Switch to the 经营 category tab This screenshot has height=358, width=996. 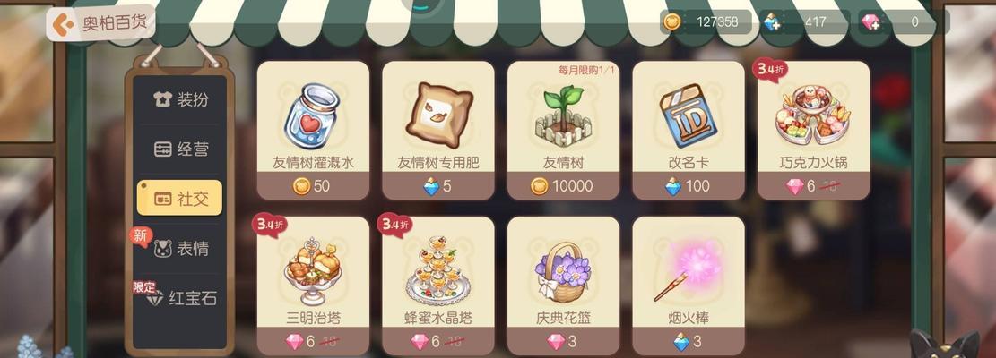coord(180,149)
